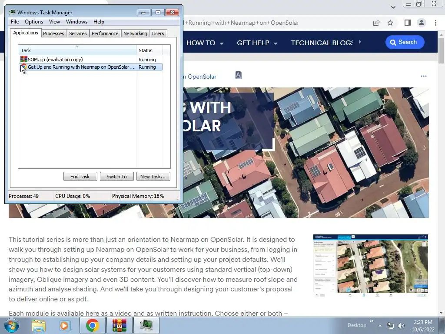Switch to Task Manager taskbar icon
This screenshot has width=445, height=334.
point(146,325)
